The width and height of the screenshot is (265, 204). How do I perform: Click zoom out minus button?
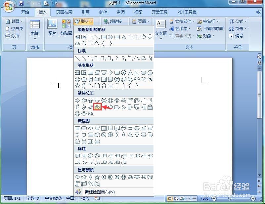click(x=214, y=198)
